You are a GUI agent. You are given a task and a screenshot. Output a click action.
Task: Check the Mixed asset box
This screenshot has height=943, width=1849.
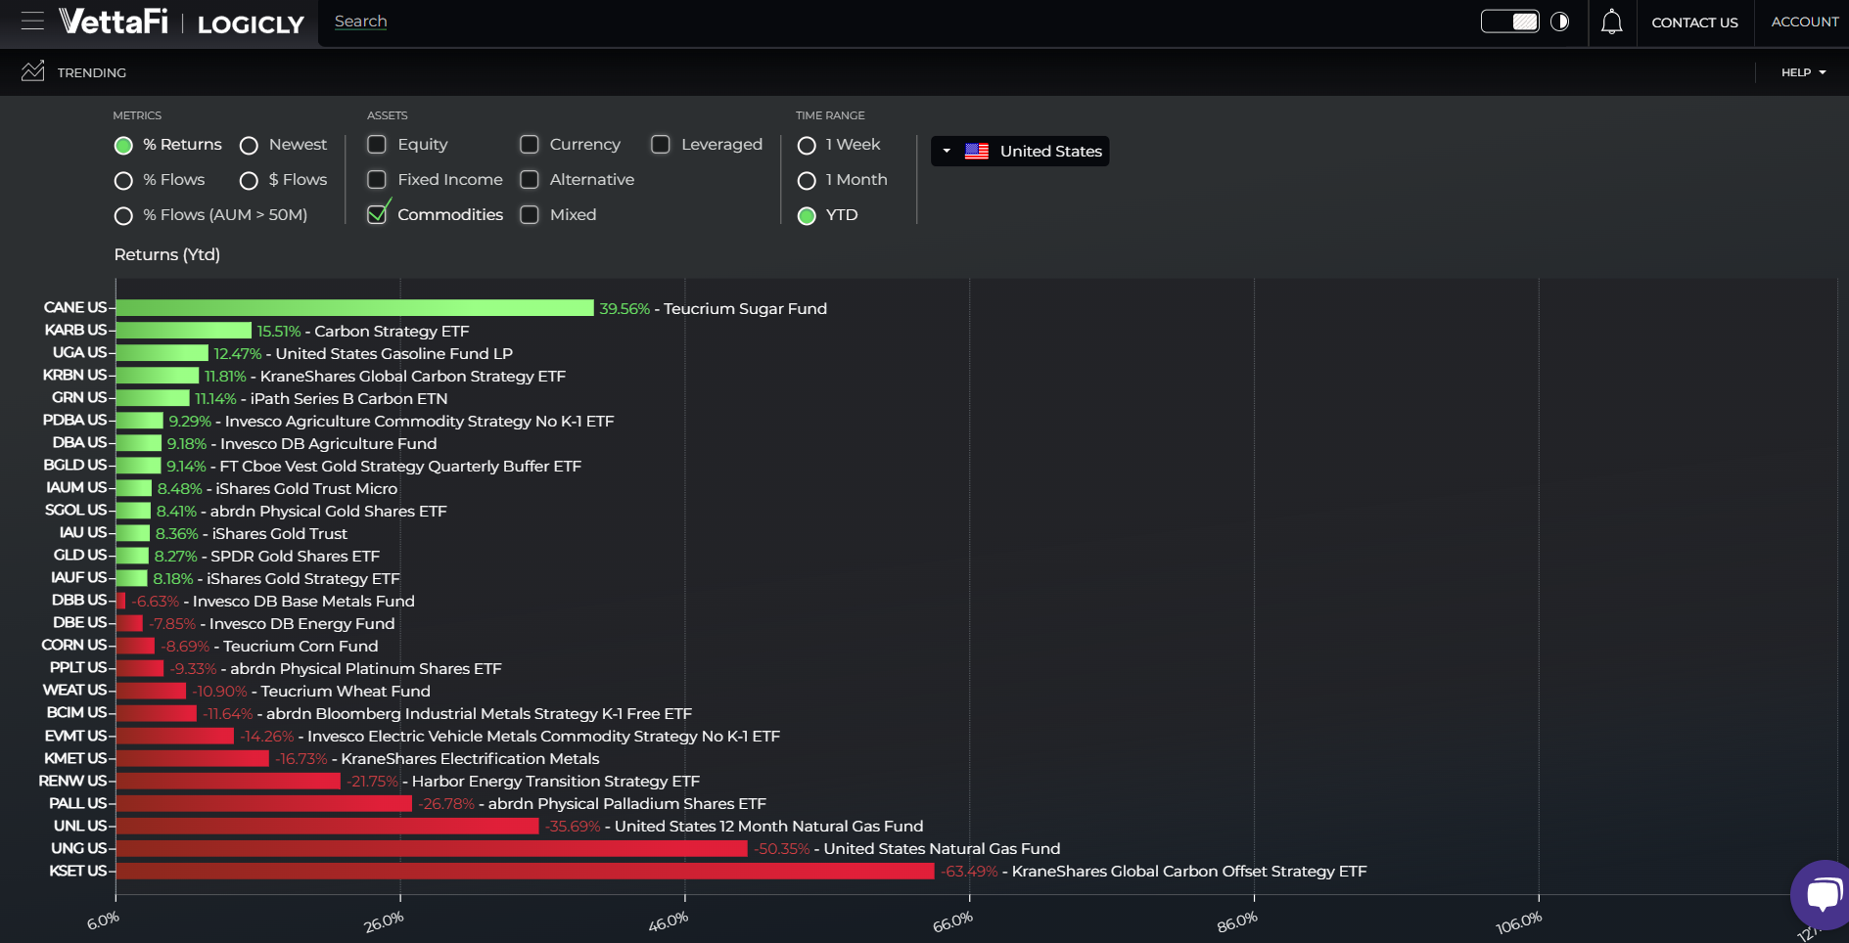[x=530, y=215]
